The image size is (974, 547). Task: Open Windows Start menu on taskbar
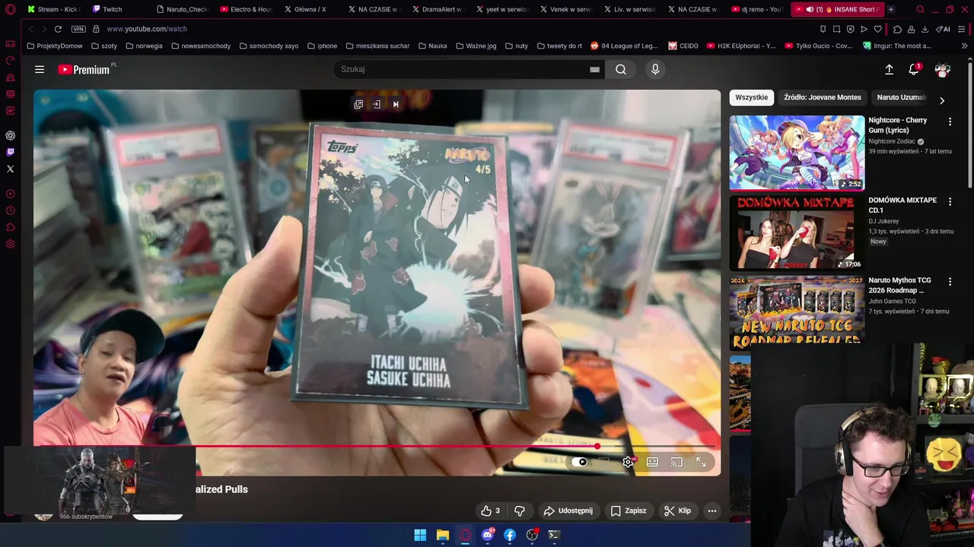click(x=420, y=535)
